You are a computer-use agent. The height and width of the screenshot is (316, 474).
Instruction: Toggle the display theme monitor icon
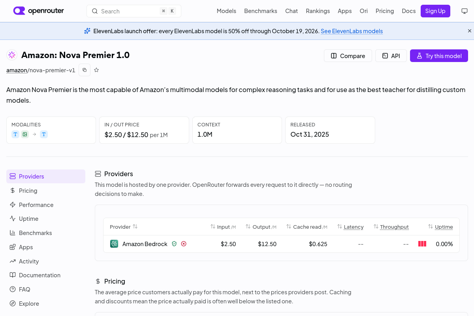click(x=465, y=11)
